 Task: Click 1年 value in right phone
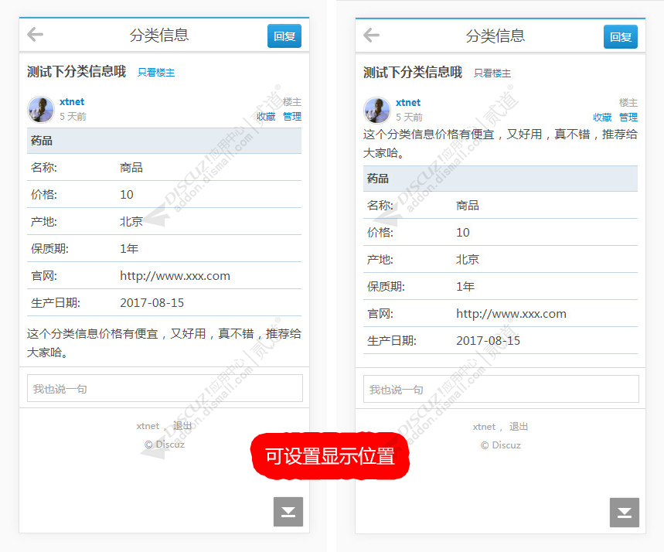click(x=465, y=286)
